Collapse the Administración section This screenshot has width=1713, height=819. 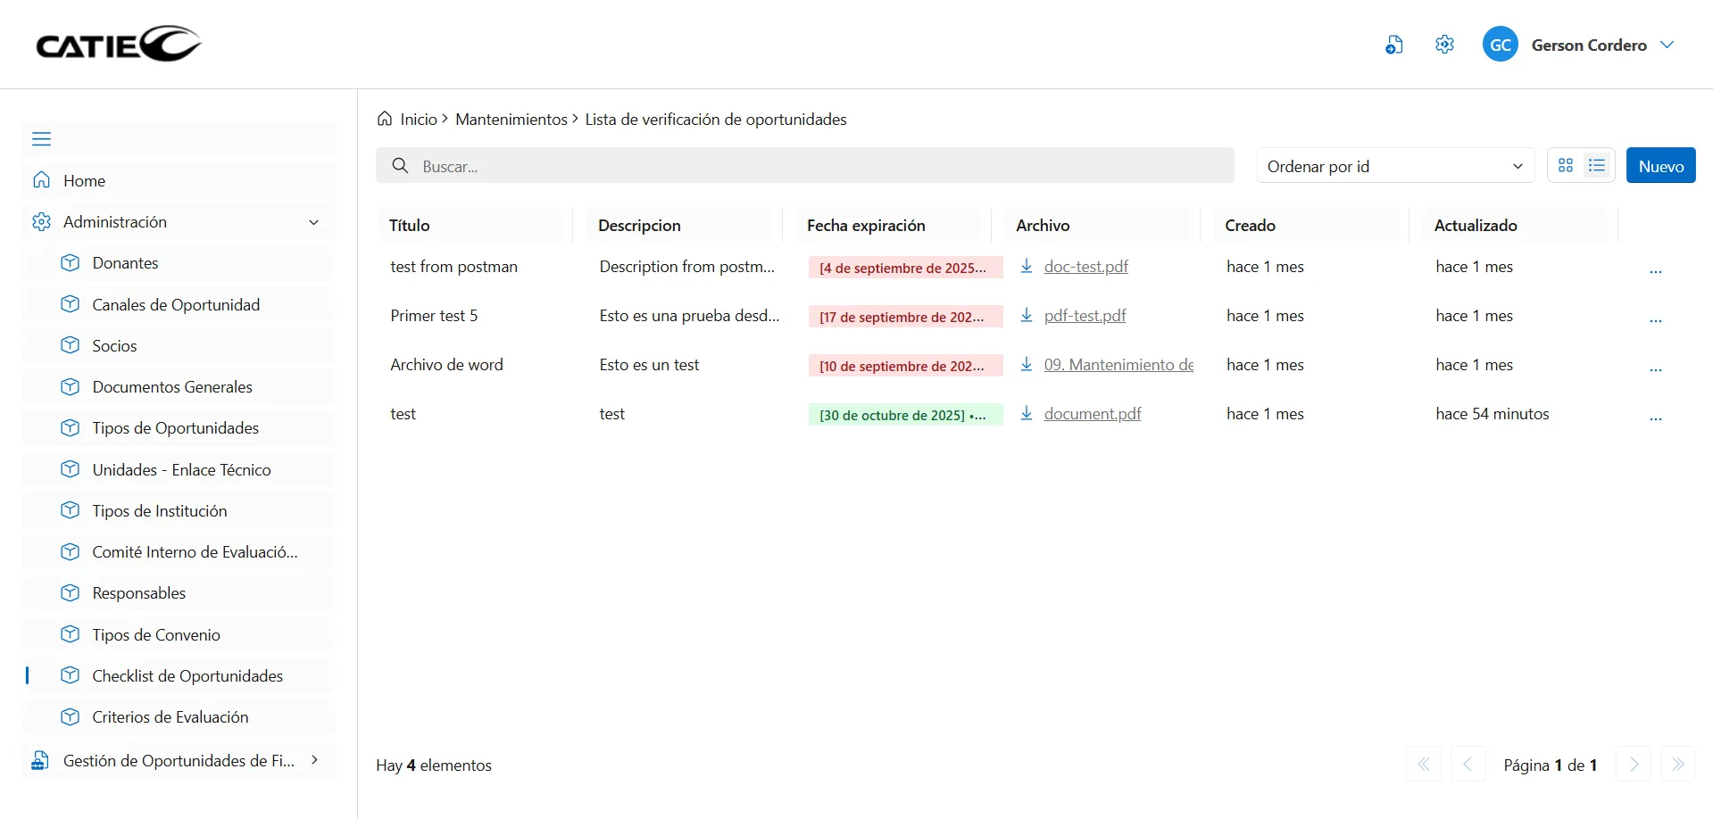[x=314, y=221]
